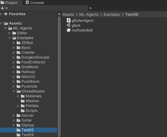Expand the Materials folder arrow
The image size is (167, 137).
(x=18, y=96)
